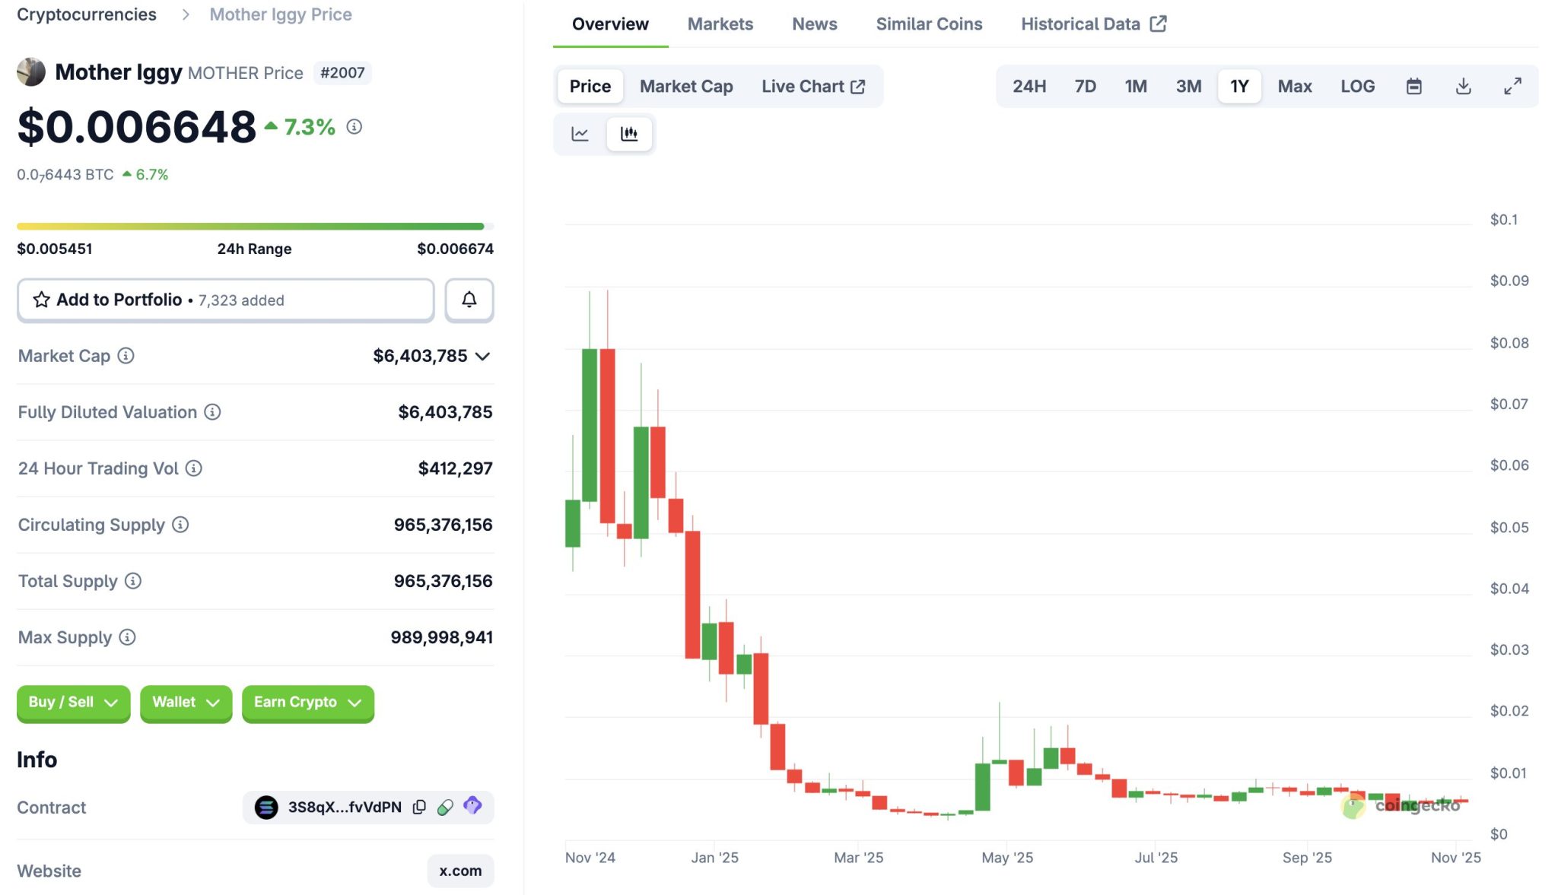1558x895 pixels.
Task: Expand the chart to fullscreen
Action: coord(1512,87)
